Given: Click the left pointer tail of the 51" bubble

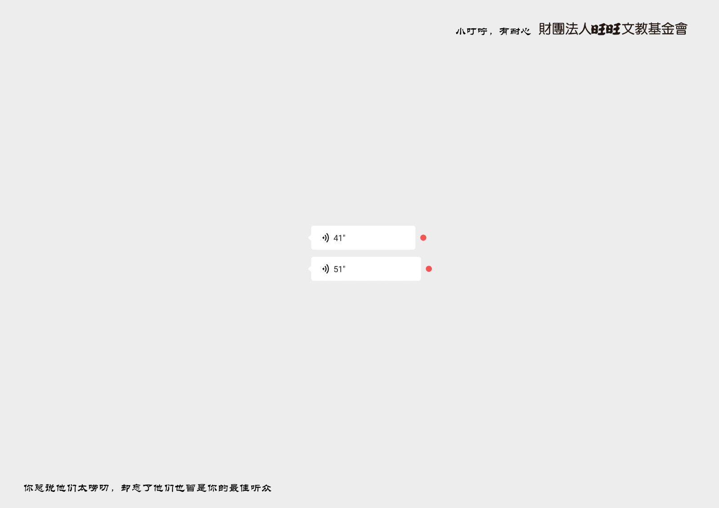Looking at the screenshot, I should [310, 269].
